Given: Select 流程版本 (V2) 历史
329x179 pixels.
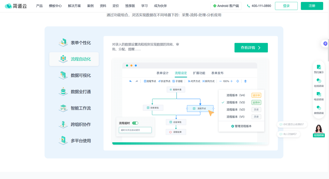Looking at the screenshot, I should (x=241, y=110).
